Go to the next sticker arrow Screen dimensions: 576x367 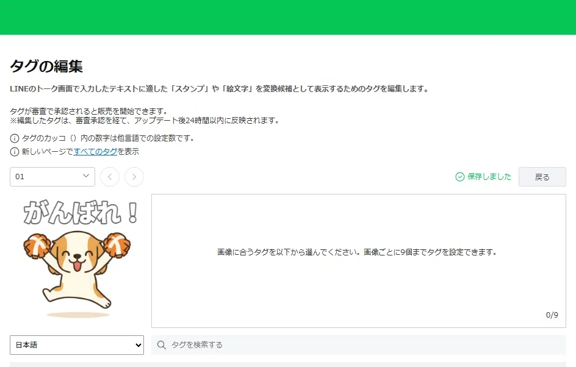[x=134, y=177]
